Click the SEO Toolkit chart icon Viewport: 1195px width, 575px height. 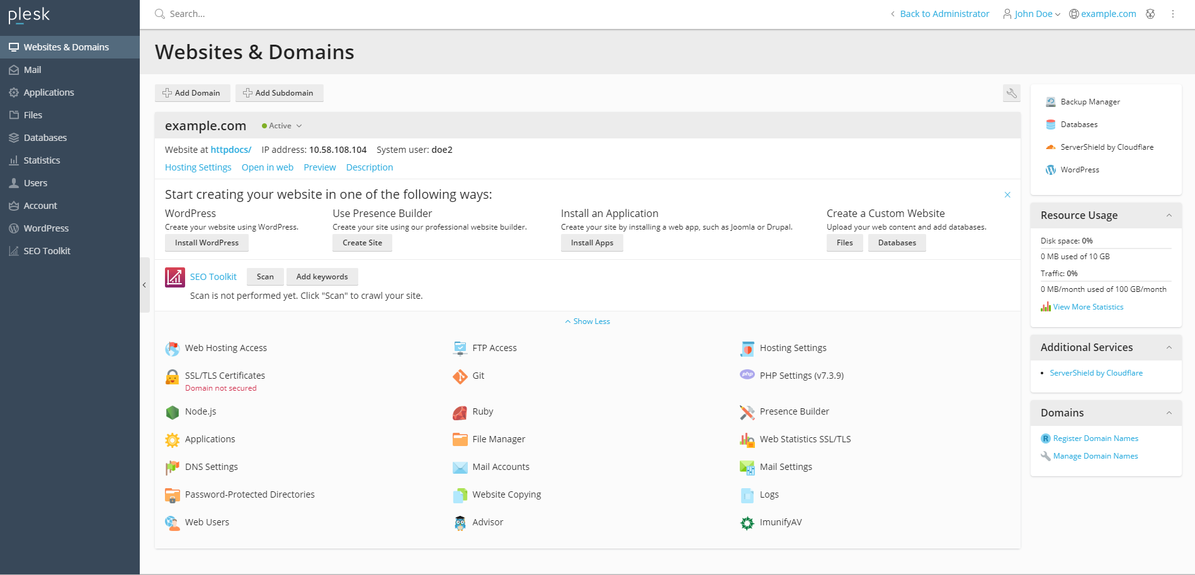click(x=174, y=277)
